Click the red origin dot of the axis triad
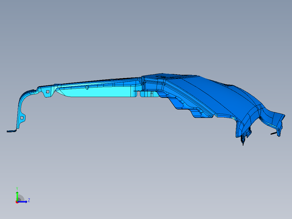292x219 pixels. tap(17, 202)
